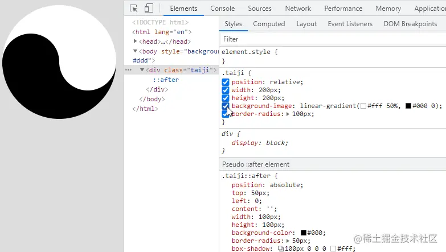The width and height of the screenshot is (446, 252).
Task: Click the display: block declaration
Action: click(260, 143)
